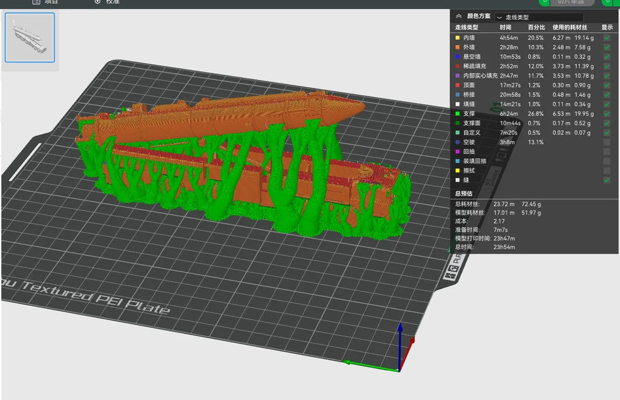Image resolution: width=620 pixels, height=400 pixels.
Task: Toggle the 缝 seam visibility checkbox
Action: [607, 180]
